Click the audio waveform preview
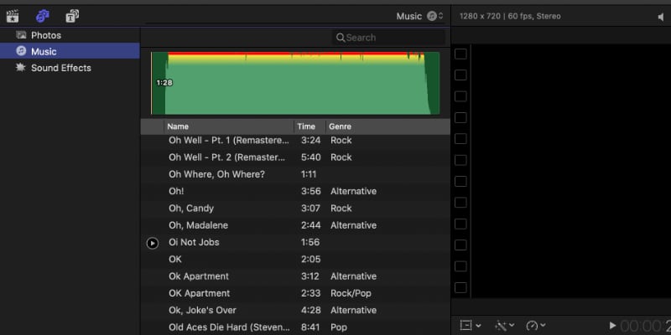 tap(295, 83)
